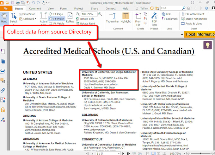This screenshot has height=155, width=215.
Task: Switch to facing pages view
Action: 158,153
